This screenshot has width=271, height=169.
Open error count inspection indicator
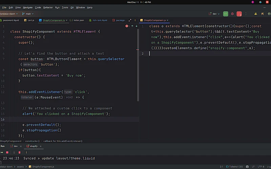point(127,26)
